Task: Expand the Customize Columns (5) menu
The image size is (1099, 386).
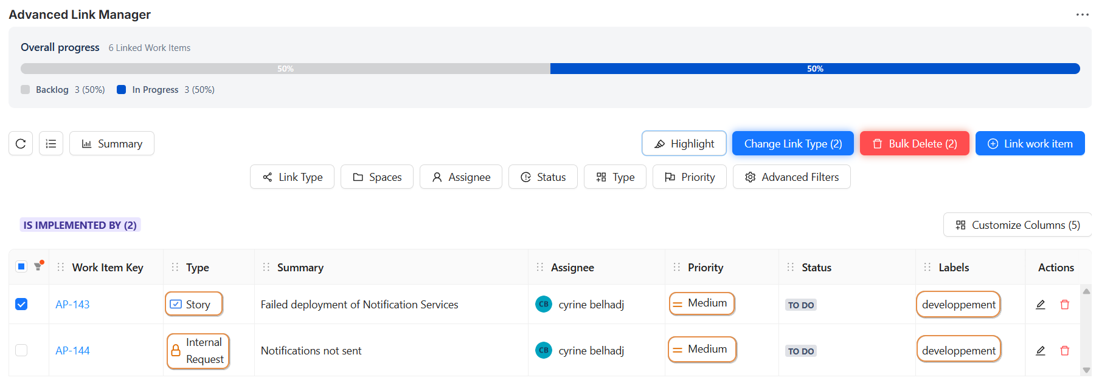Action: pyautogui.click(x=1018, y=225)
